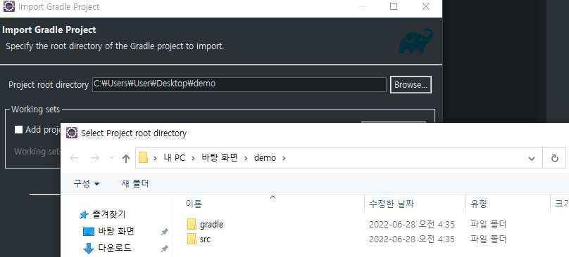Screen dimensions: 569x257
Task: Refresh the folder view
Action: [x=554, y=159]
